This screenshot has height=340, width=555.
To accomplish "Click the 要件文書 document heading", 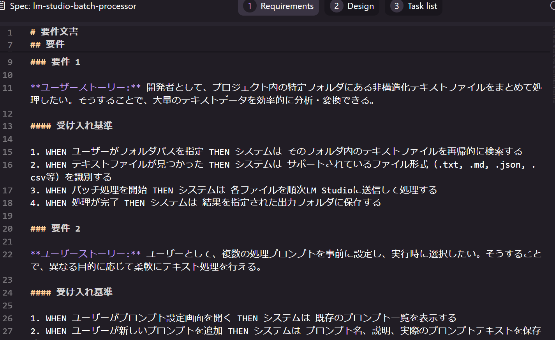I will click(55, 31).
